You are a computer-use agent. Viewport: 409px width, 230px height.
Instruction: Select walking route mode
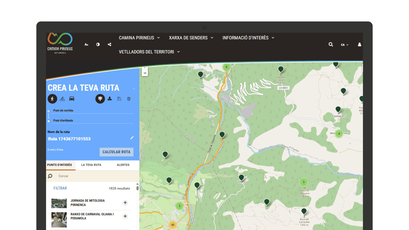(52, 99)
